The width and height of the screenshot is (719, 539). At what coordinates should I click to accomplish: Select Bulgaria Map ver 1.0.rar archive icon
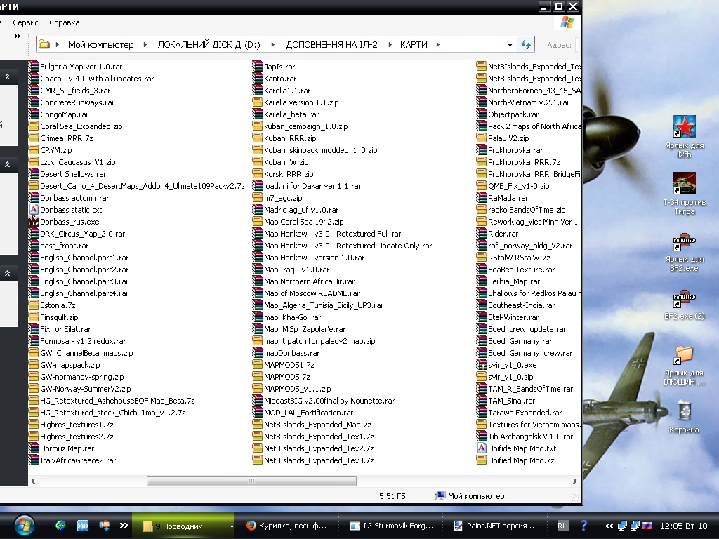coord(34,67)
